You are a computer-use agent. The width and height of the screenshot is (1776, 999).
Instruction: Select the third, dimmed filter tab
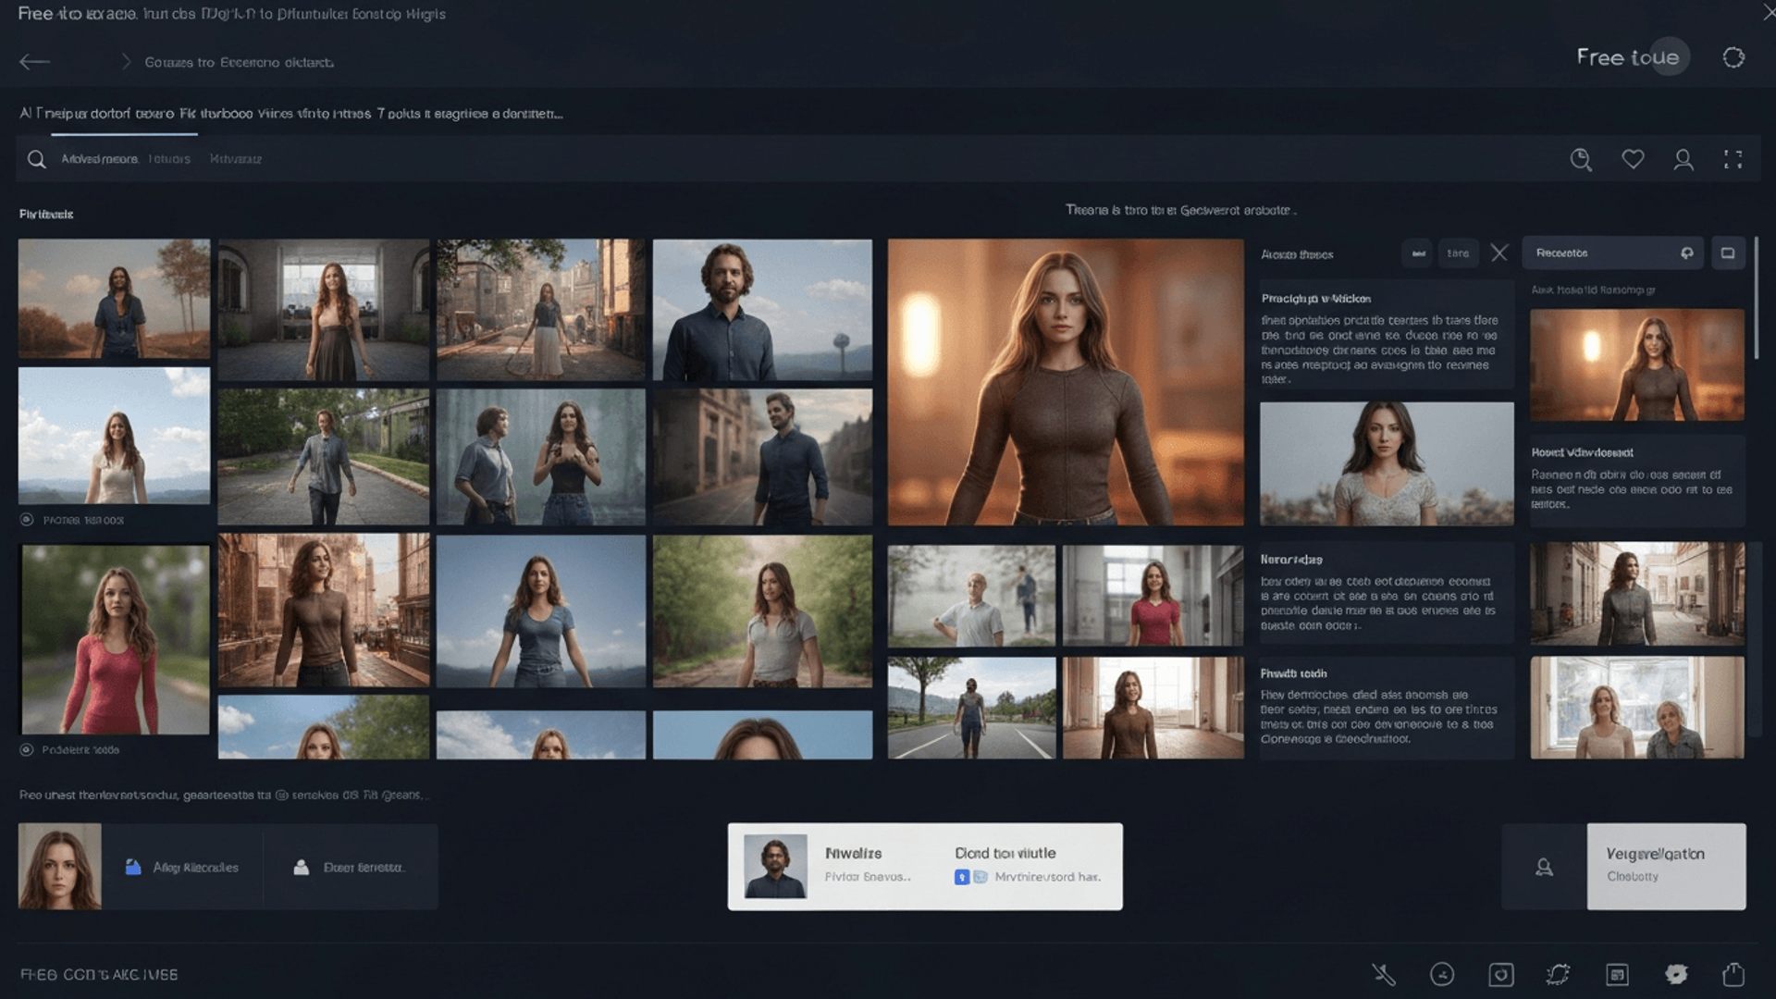[236, 159]
